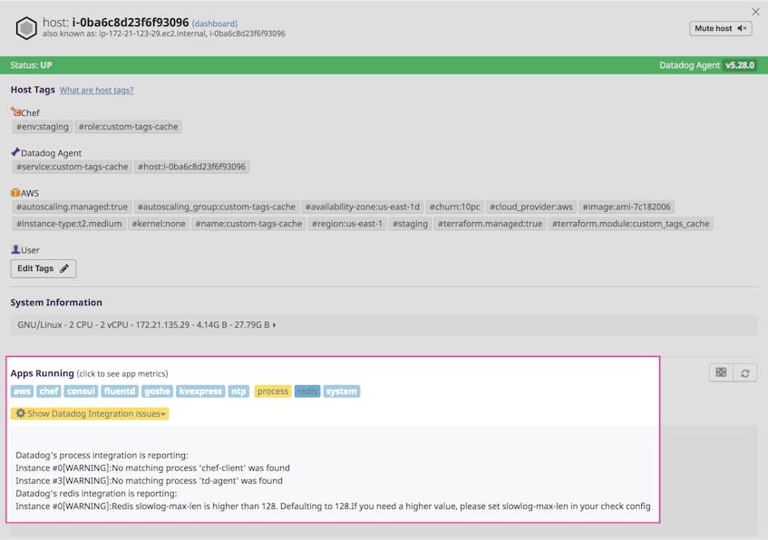The width and height of the screenshot is (768, 540).
Task: Open chef app metrics
Action: tap(48, 391)
